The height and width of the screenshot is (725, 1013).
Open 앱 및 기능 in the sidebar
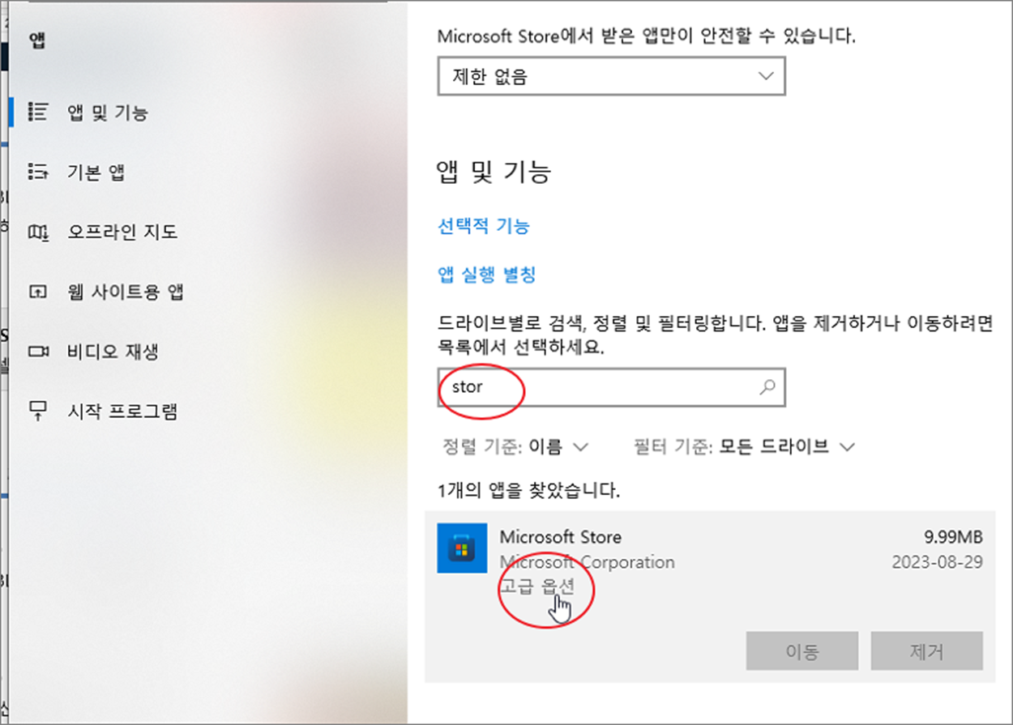tap(107, 112)
